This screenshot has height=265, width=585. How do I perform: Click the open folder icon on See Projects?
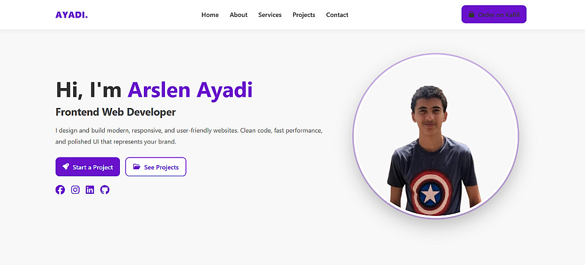(x=136, y=167)
